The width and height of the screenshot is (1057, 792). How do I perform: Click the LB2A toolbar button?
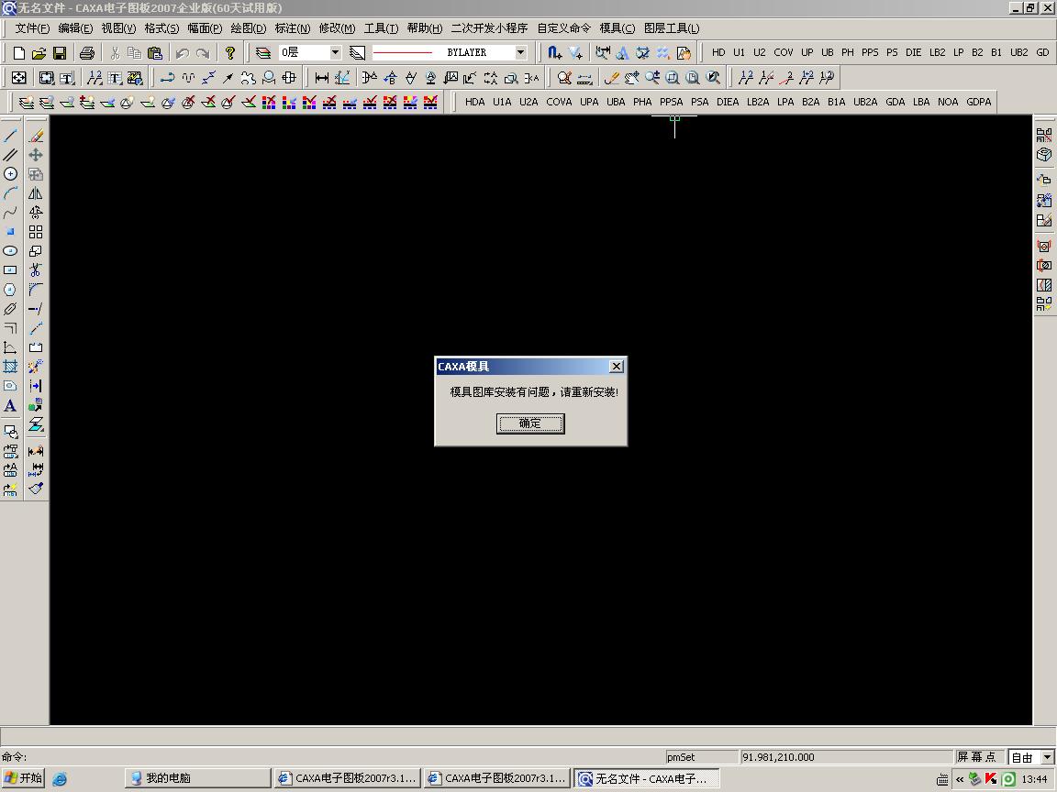click(758, 103)
